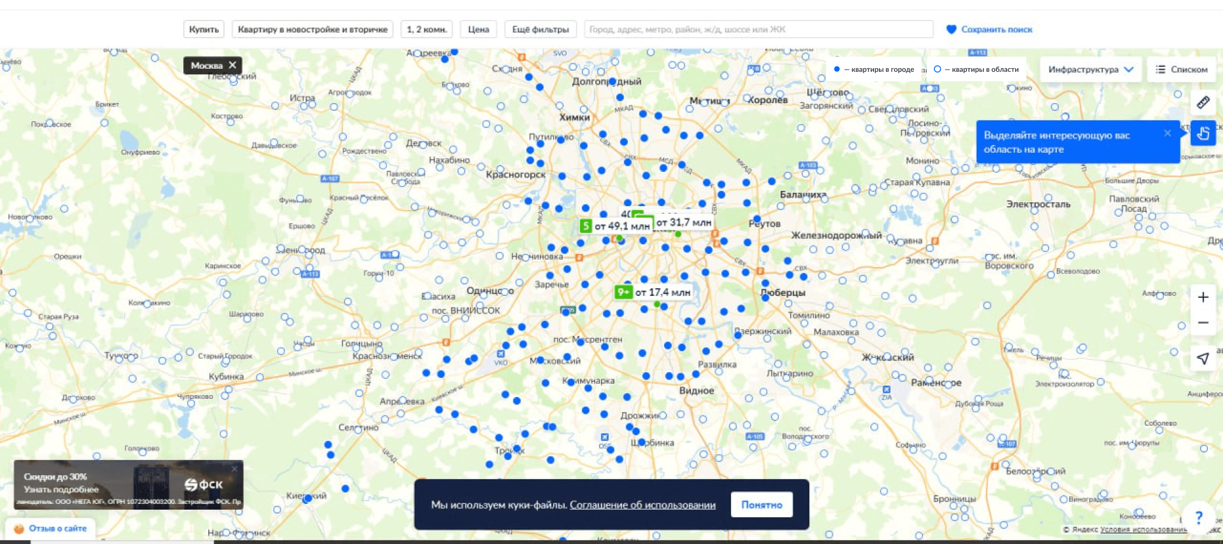Expand the Инфраструктура dropdown
This screenshot has width=1223, height=544.
1091,70
